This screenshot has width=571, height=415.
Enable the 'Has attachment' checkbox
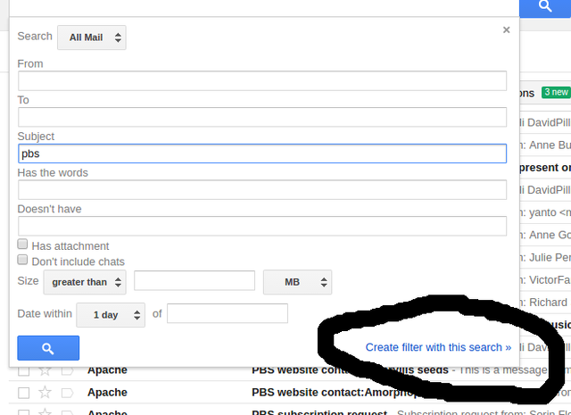pos(23,245)
